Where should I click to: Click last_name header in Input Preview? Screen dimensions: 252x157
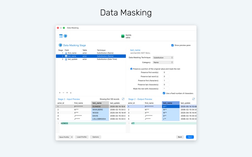pyautogui.click(x=100, y=103)
